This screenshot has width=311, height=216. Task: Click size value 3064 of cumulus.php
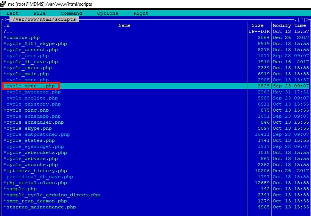tap(264, 37)
